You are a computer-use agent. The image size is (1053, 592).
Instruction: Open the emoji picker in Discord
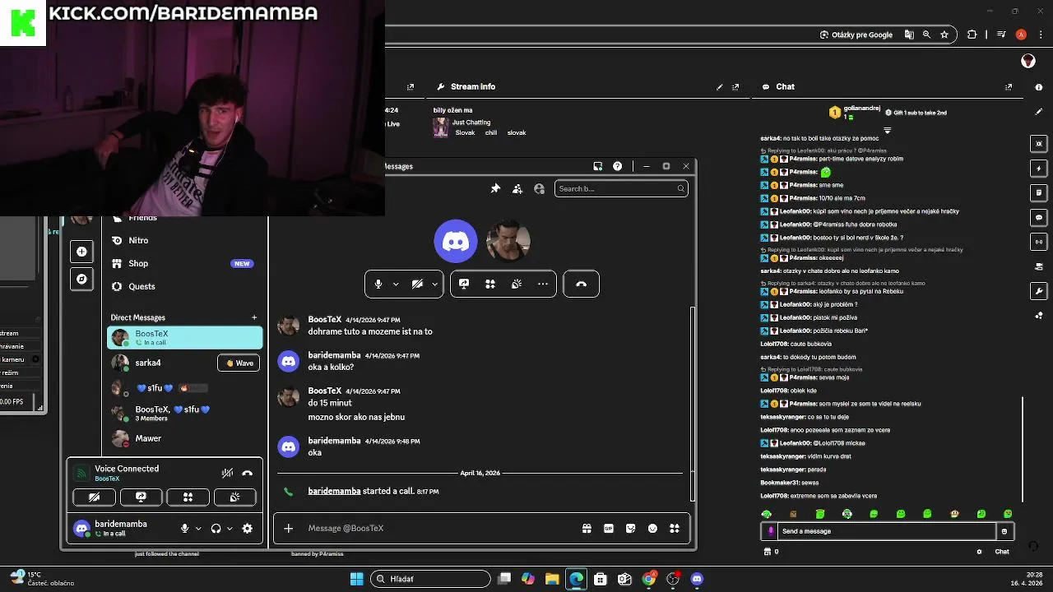652,529
